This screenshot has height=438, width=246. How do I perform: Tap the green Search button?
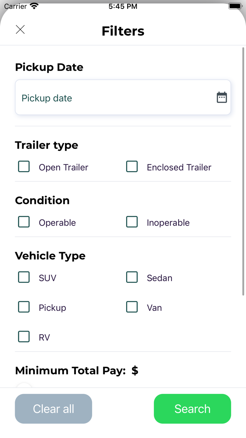[192, 409]
